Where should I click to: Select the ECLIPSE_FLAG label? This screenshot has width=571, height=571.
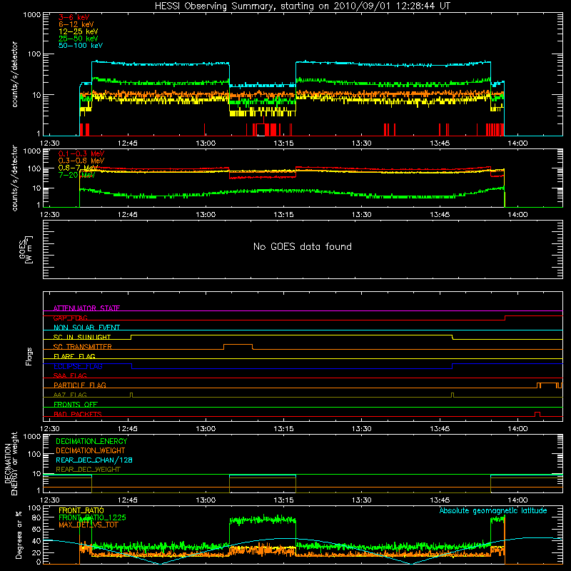(78, 366)
